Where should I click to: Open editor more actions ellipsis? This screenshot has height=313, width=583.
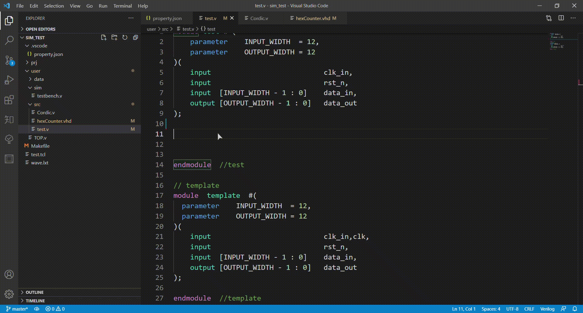click(x=573, y=18)
